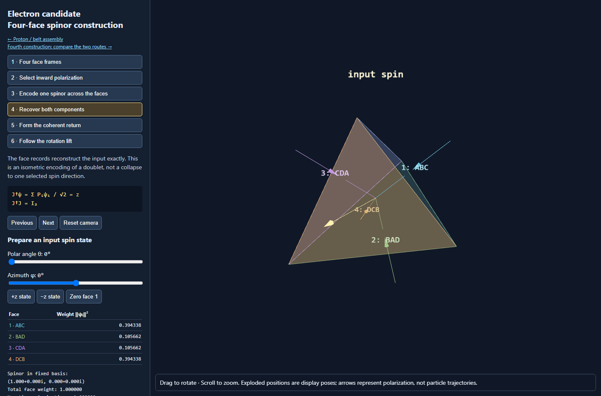Screen dimensions: 601x396
Task: Go to step 3 Encode one spinor
Action: pos(75,93)
